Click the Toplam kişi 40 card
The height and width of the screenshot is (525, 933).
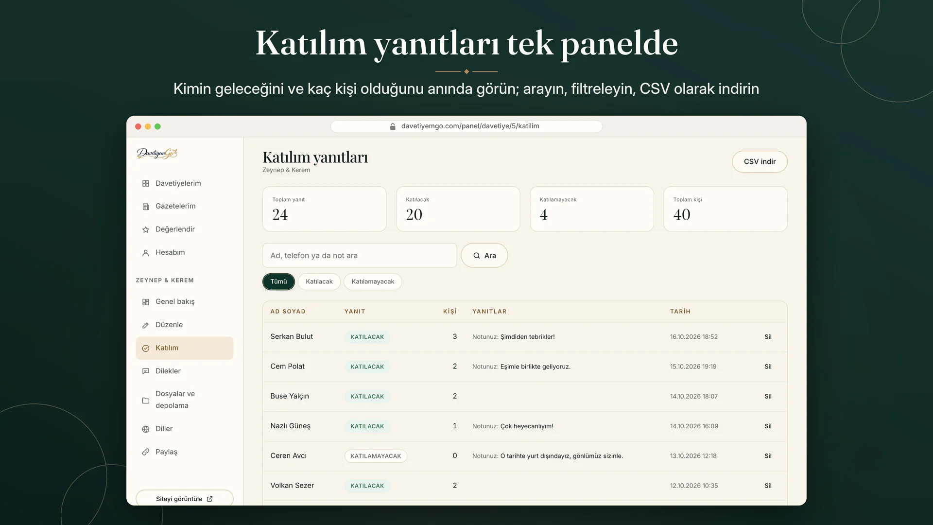tap(725, 209)
